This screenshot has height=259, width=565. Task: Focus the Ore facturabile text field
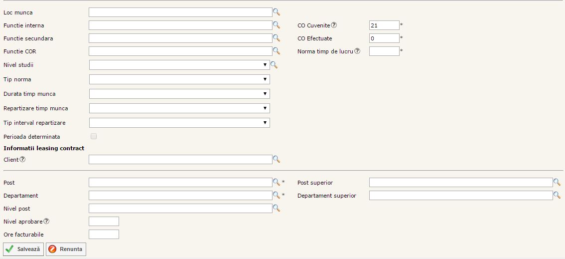click(x=104, y=234)
